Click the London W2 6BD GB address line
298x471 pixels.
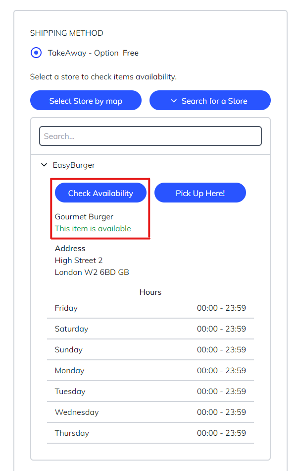point(92,272)
